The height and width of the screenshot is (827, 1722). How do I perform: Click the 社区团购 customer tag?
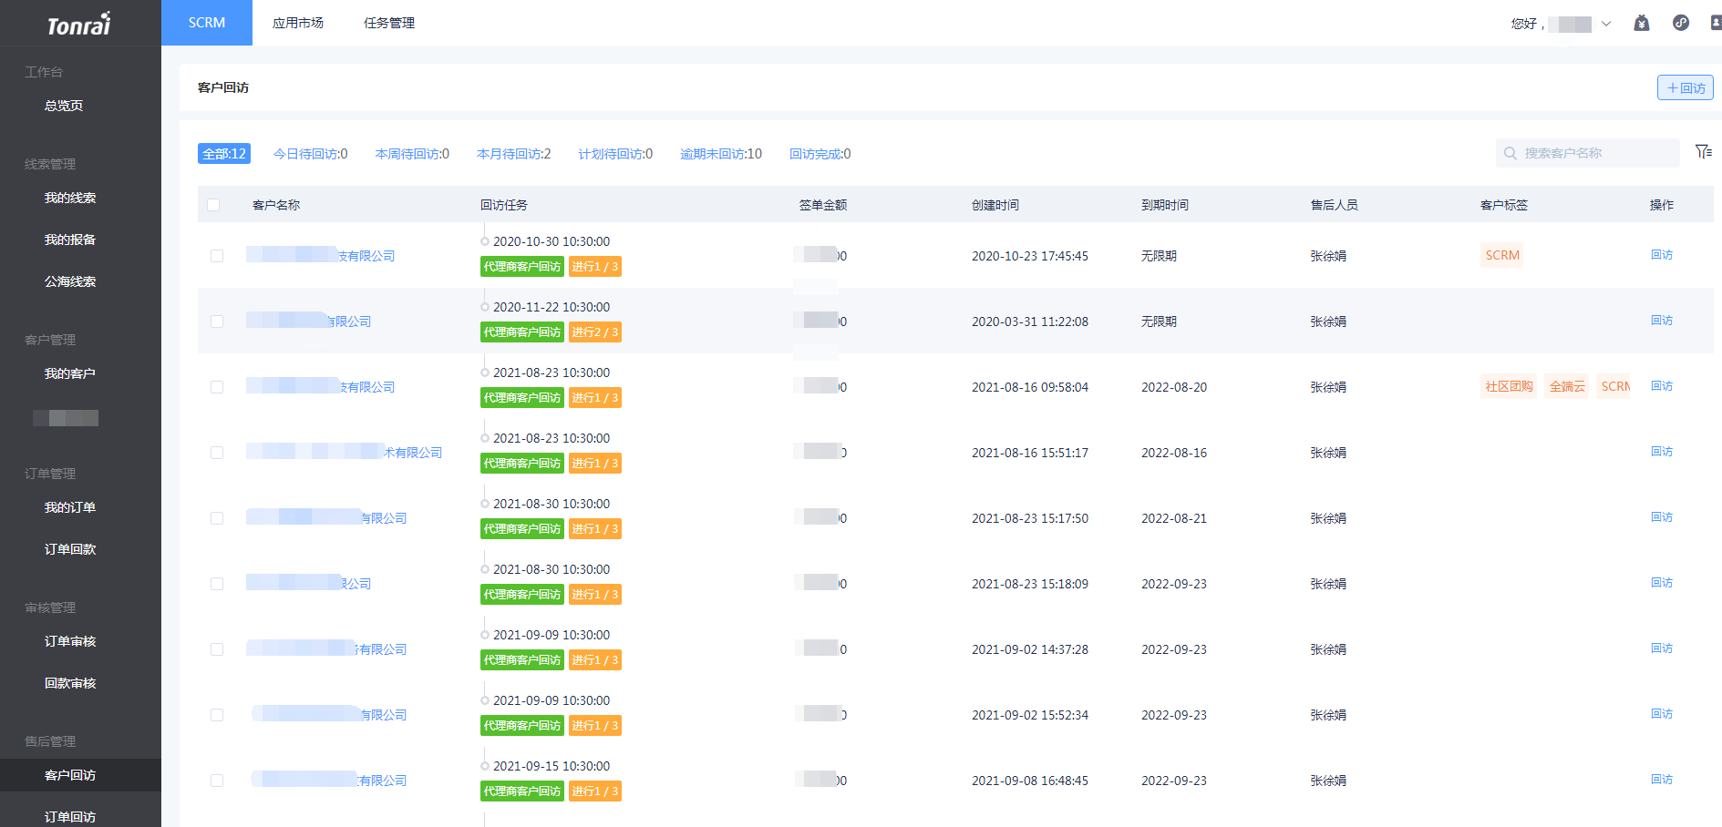(x=1509, y=386)
